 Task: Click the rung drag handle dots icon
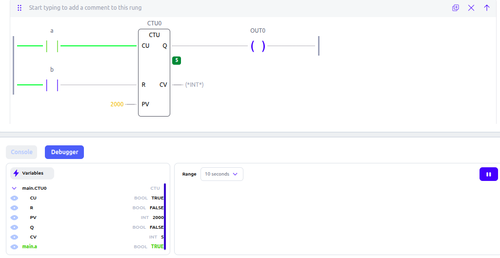(20, 8)
